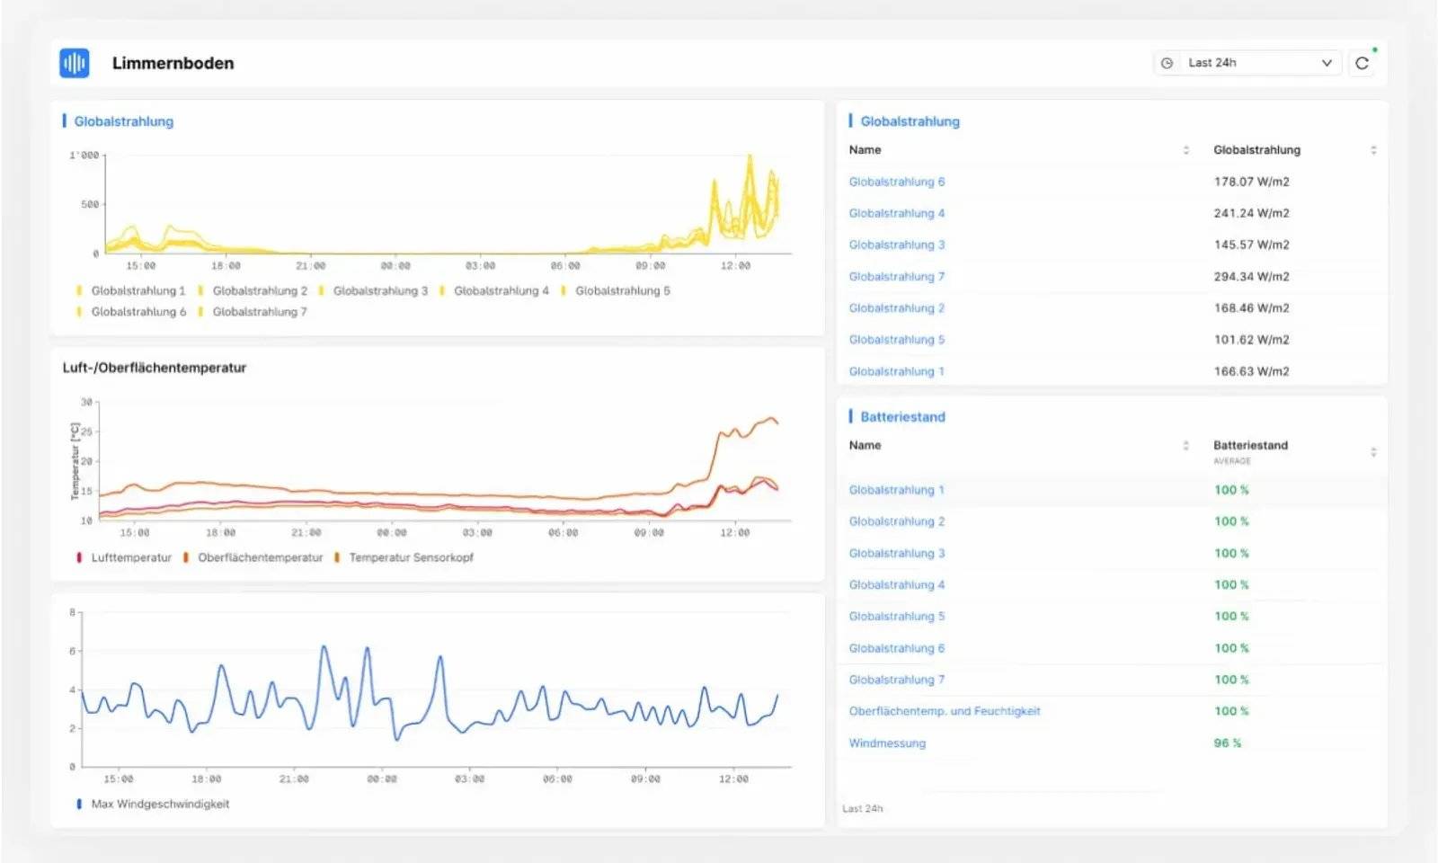Image resolution: width=1438 pixels, height=863 pixels.
Task: Open Globalstrahlung 5 in radiation table
Action: click(x=897, y=340)
